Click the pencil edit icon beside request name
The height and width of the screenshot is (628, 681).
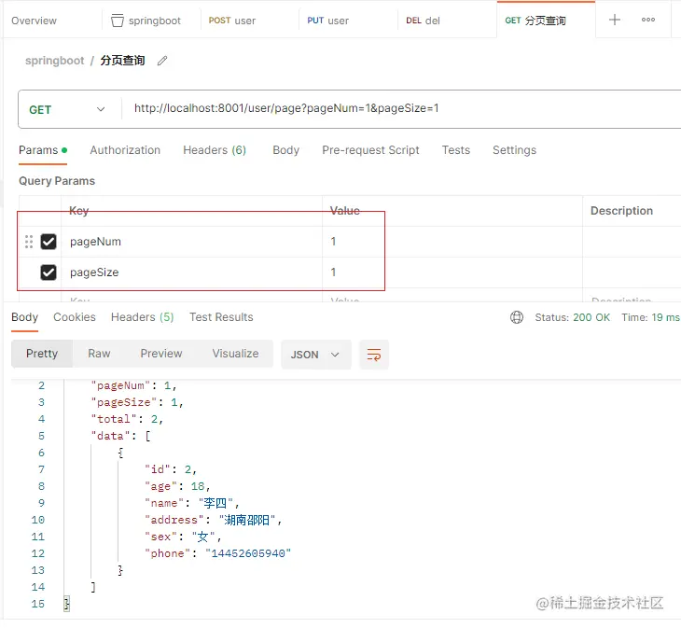point(162,61)
